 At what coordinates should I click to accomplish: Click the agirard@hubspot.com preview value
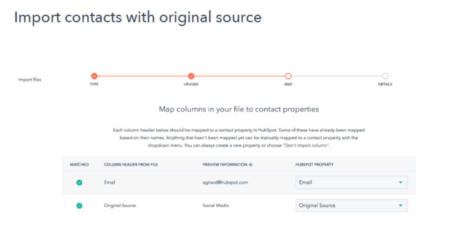pos(225,183)
